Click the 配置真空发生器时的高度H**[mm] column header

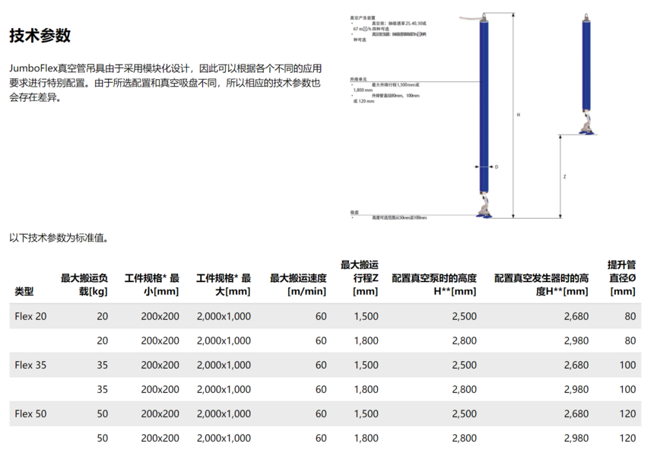(x=541, y=284)
